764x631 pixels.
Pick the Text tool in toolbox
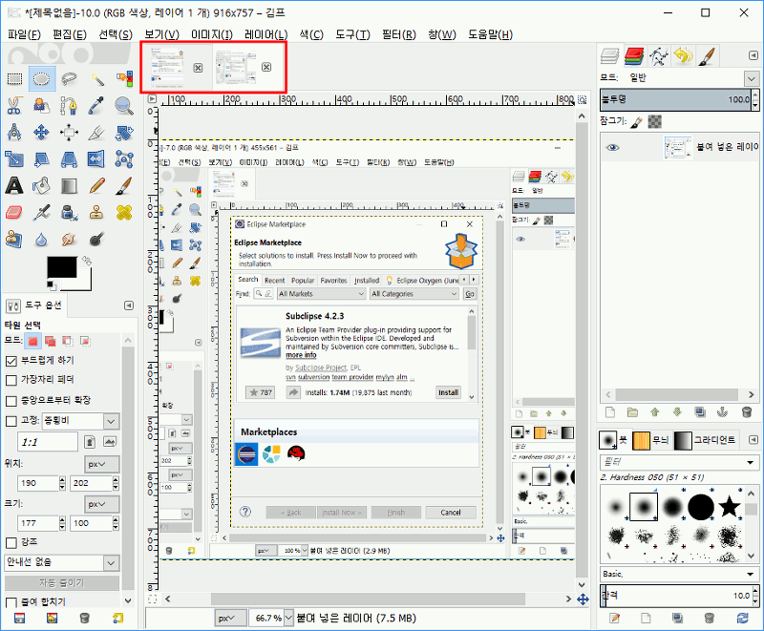14,185
